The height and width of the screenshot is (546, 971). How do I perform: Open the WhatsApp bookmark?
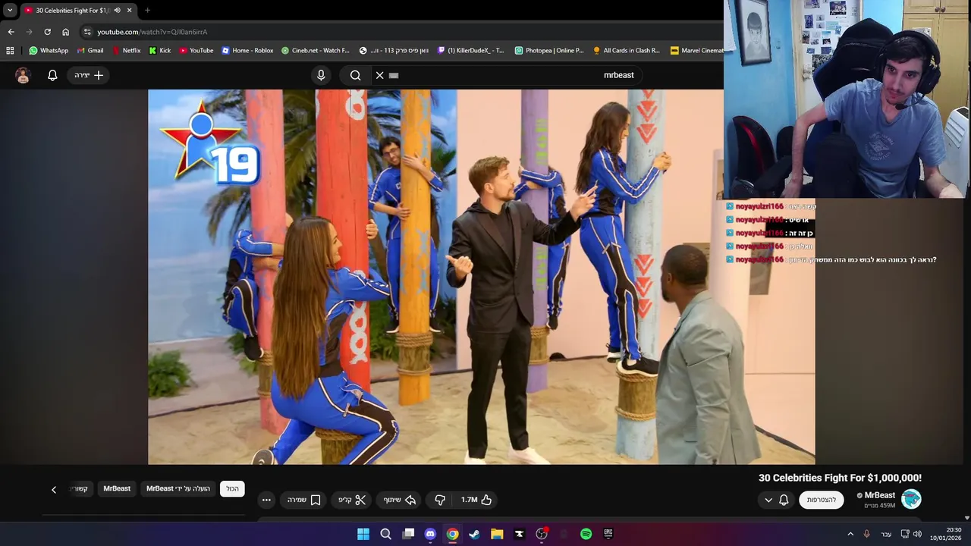[49, 51]
